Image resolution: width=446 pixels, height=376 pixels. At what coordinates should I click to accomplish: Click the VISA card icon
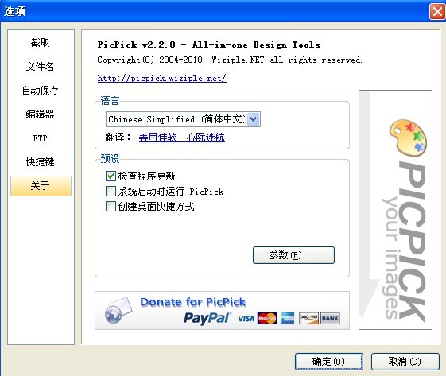[x=246, y=319]
